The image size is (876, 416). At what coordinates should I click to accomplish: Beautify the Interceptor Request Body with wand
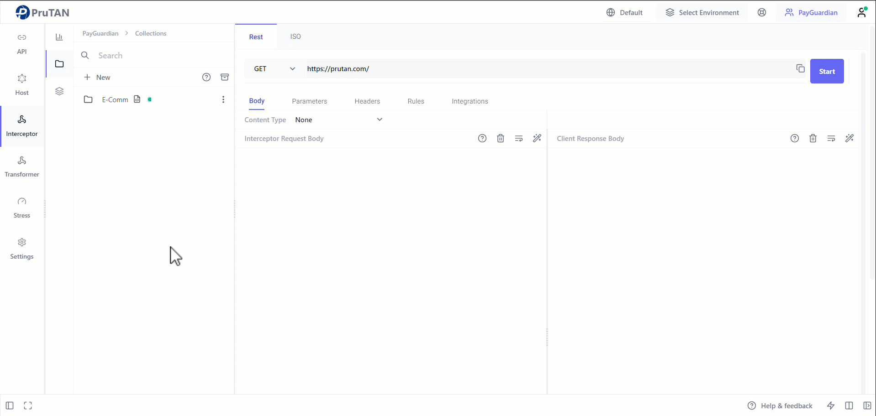point(537,138)
